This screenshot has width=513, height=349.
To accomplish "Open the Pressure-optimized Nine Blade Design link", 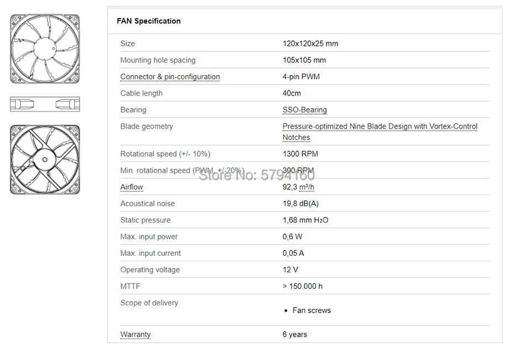I will [380, 126].
